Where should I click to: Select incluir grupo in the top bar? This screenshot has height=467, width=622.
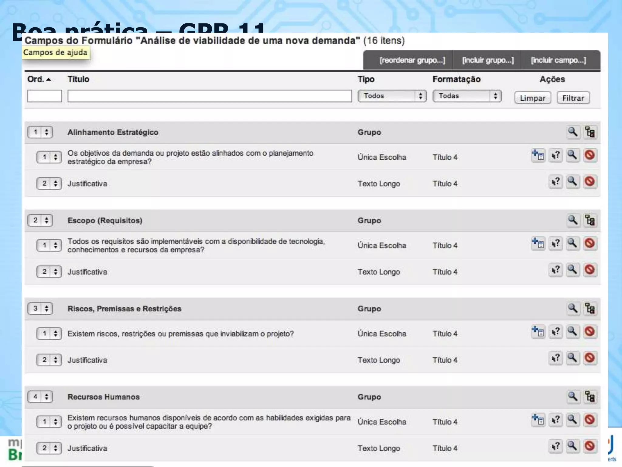[488, 60]
